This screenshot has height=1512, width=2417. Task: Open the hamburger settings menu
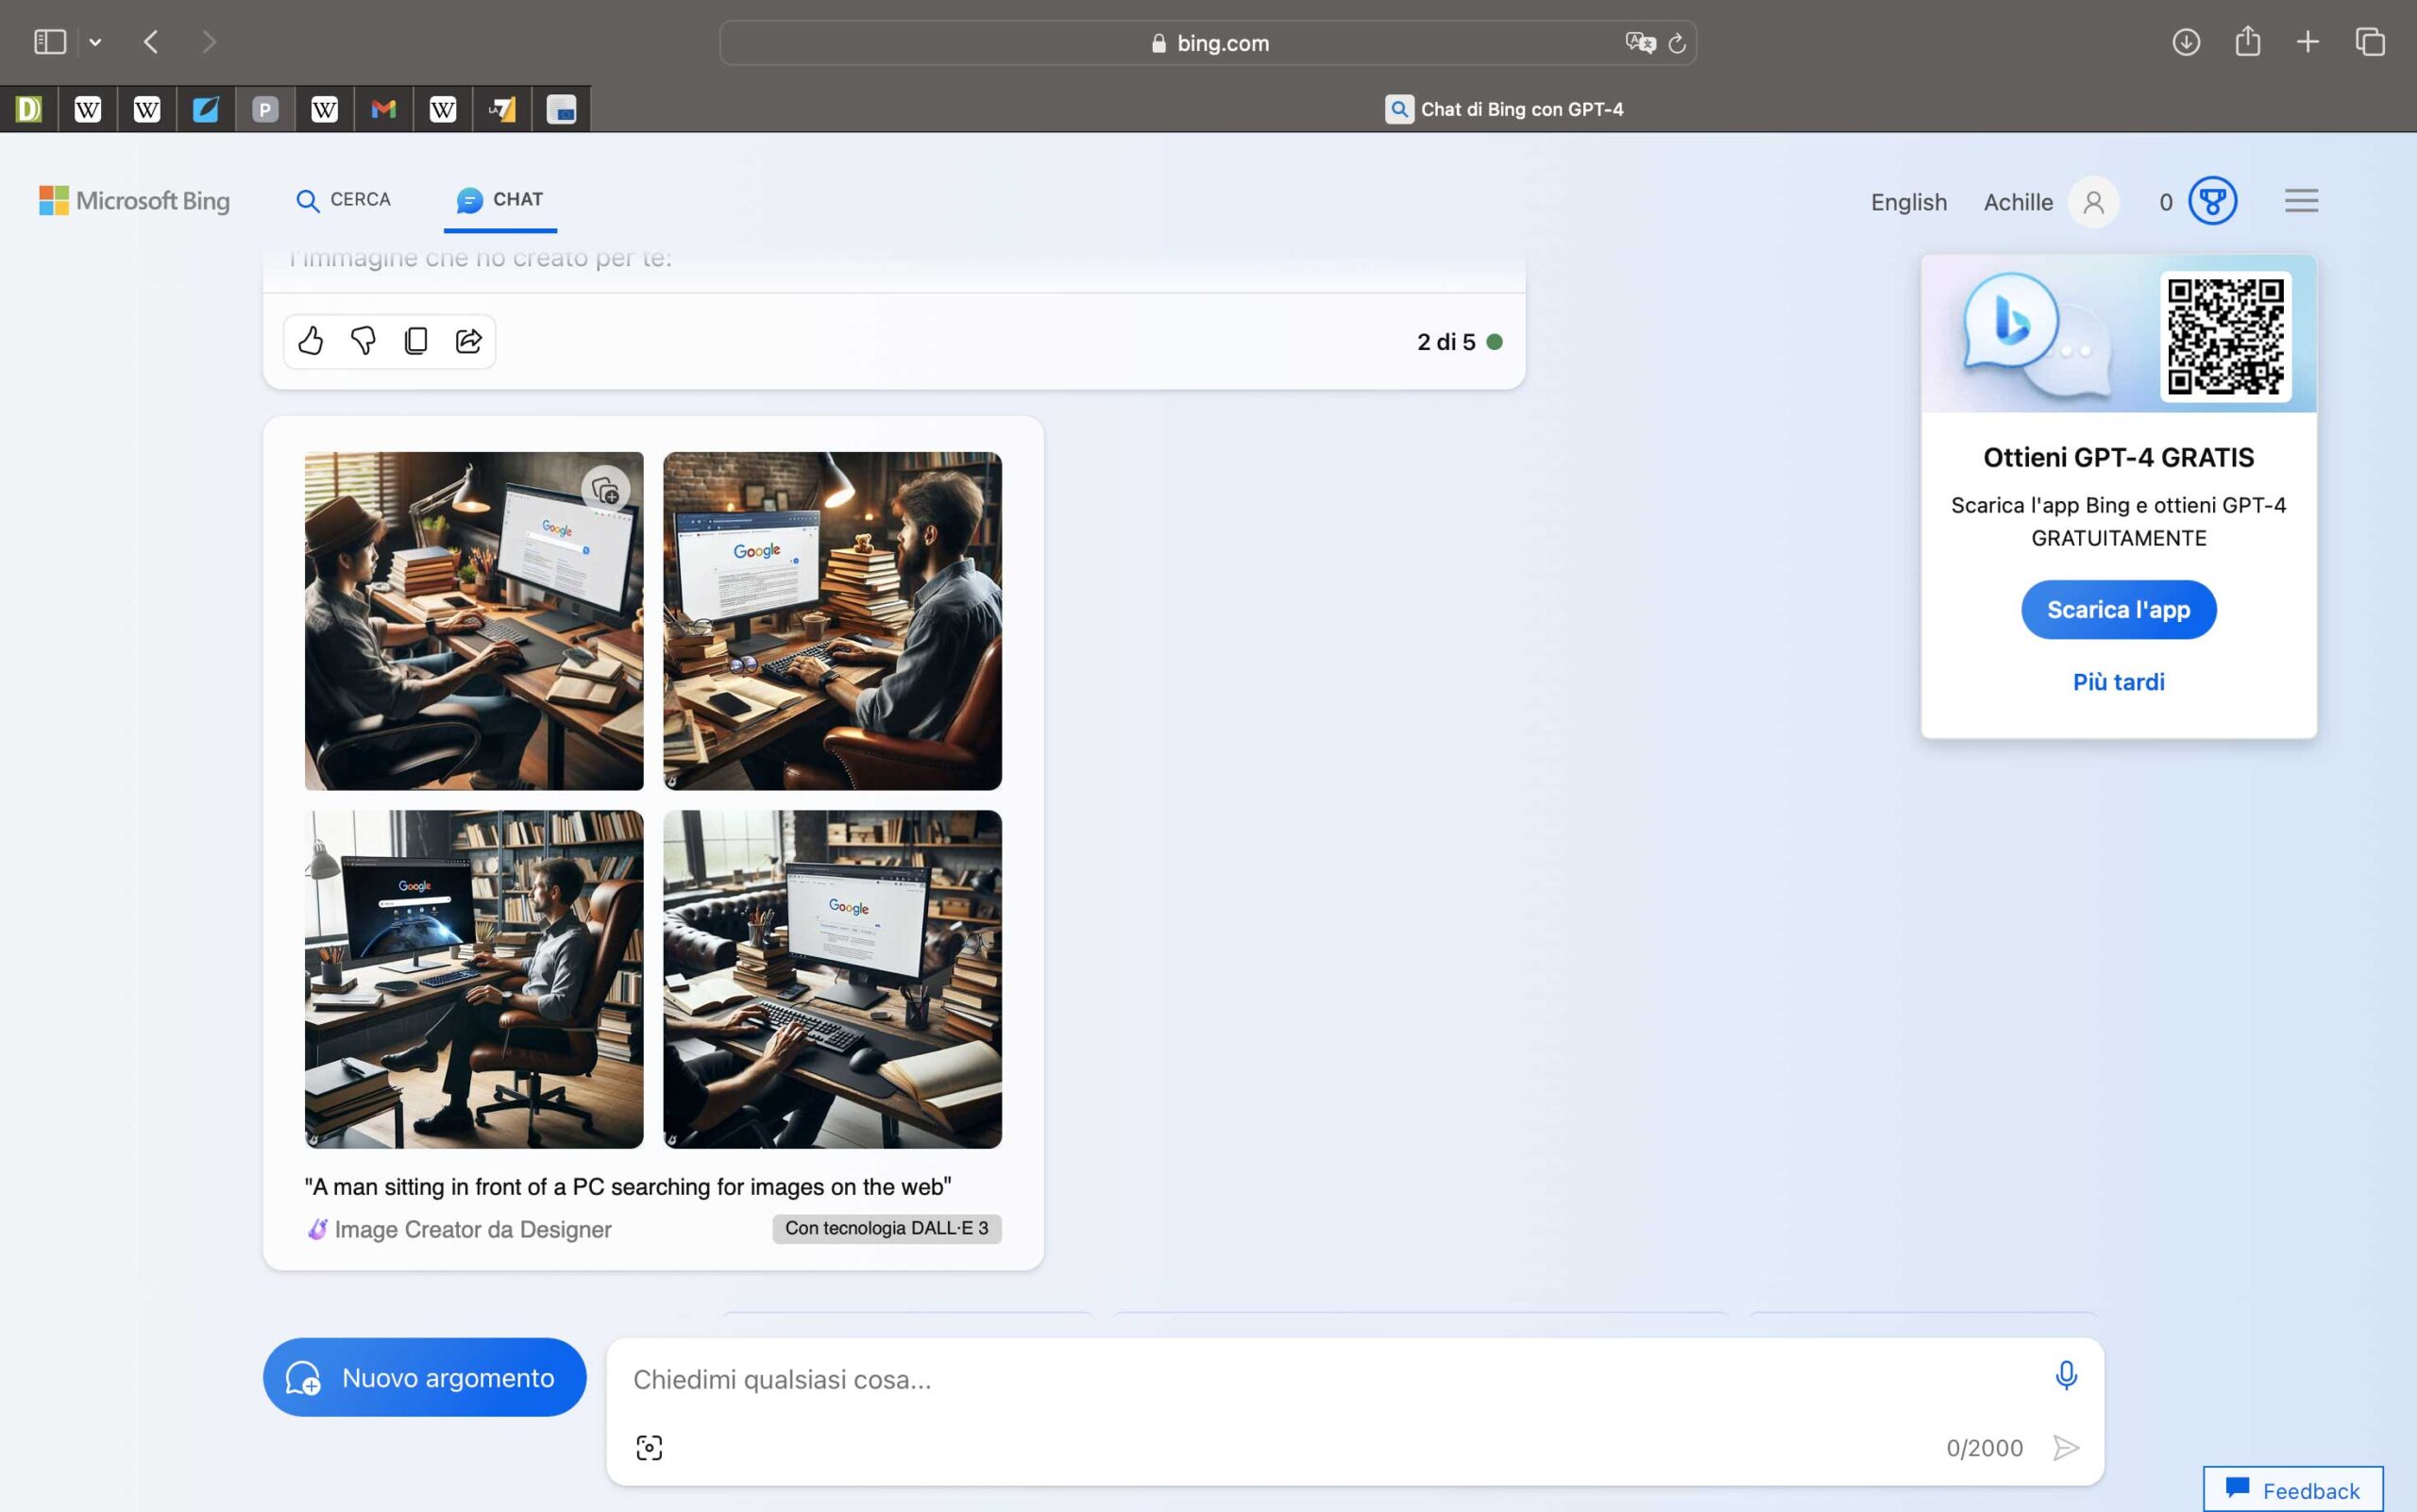[x=2301, y=201]
